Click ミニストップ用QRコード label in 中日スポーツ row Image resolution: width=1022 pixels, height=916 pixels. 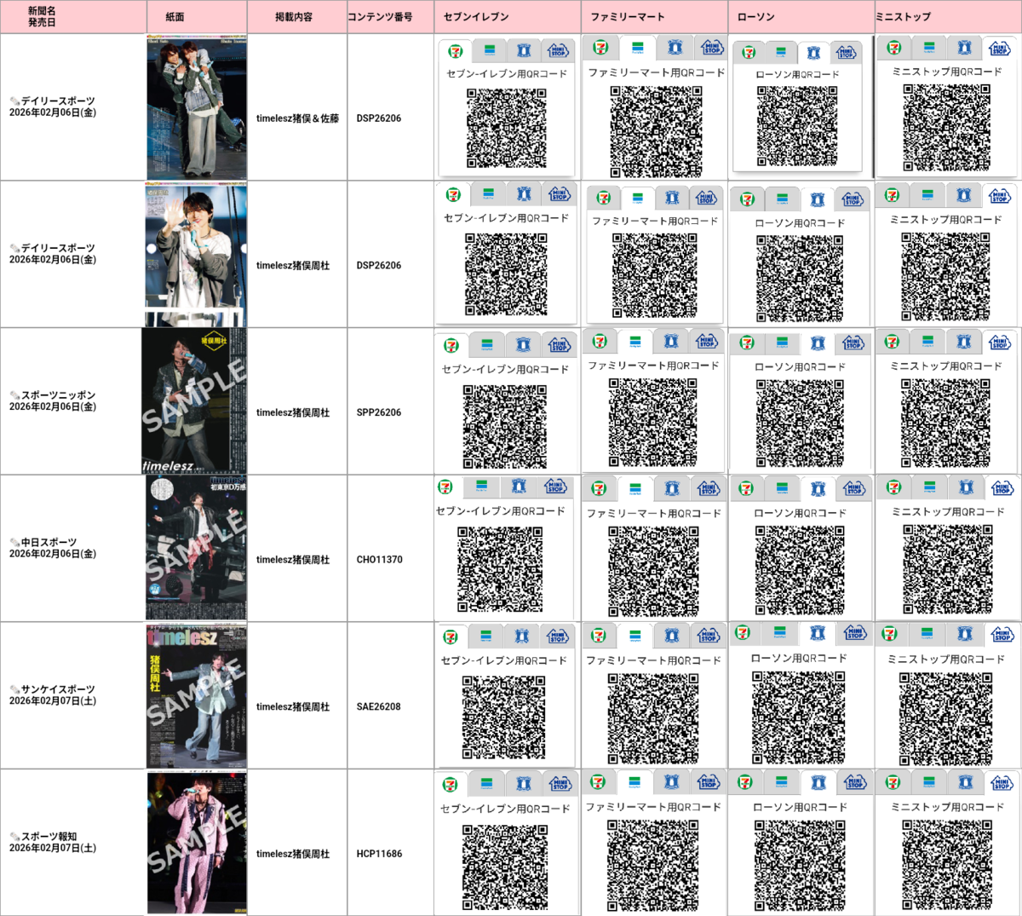tap(948, 511)
